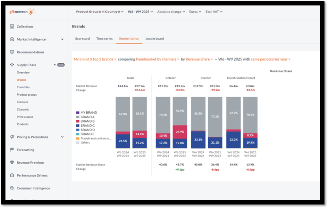Click the BRAND E teal legend swatch
The height and width of the screenshot is (208, 328).
coord(78,134)
